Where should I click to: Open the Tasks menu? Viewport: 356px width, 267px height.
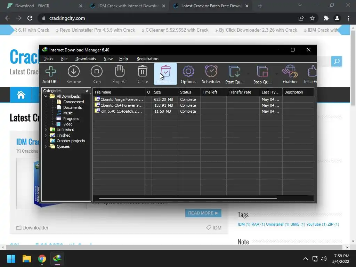[48, 59]
